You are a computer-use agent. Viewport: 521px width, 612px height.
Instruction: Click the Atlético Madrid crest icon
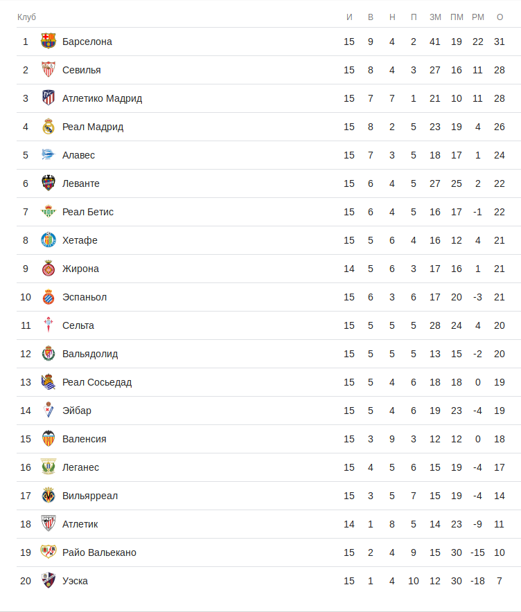48,98
